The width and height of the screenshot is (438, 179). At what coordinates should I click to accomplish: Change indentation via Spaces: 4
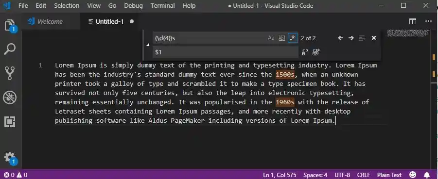click(x=315, y=175)
